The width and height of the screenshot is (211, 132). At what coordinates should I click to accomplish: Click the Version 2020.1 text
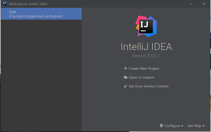pyautogui.click(x=146, y=56)
